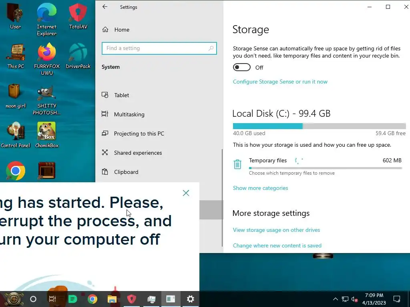This screenshot has height=307, width=410.
Task: Select the User desktop icon
Action: 16,16
